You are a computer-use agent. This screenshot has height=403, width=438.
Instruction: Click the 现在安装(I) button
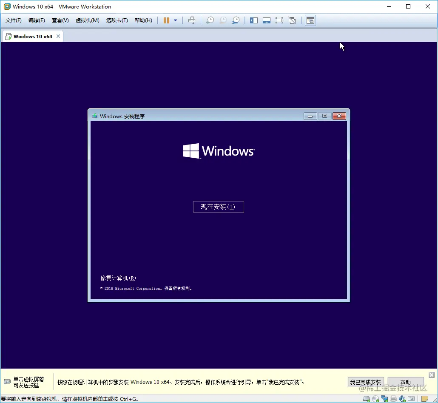pos(219,207)
